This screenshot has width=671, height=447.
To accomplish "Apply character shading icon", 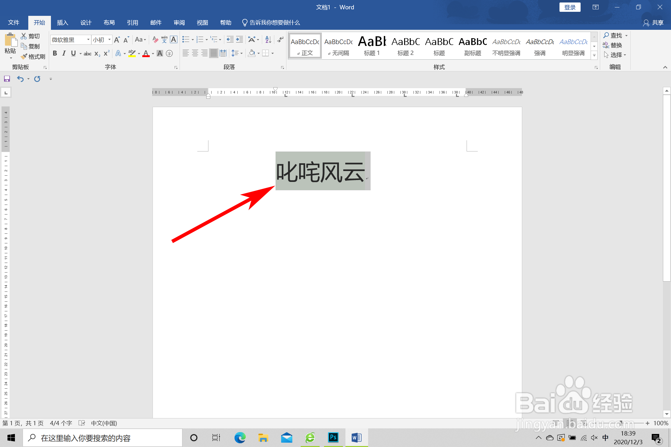I will coord(160,53).
